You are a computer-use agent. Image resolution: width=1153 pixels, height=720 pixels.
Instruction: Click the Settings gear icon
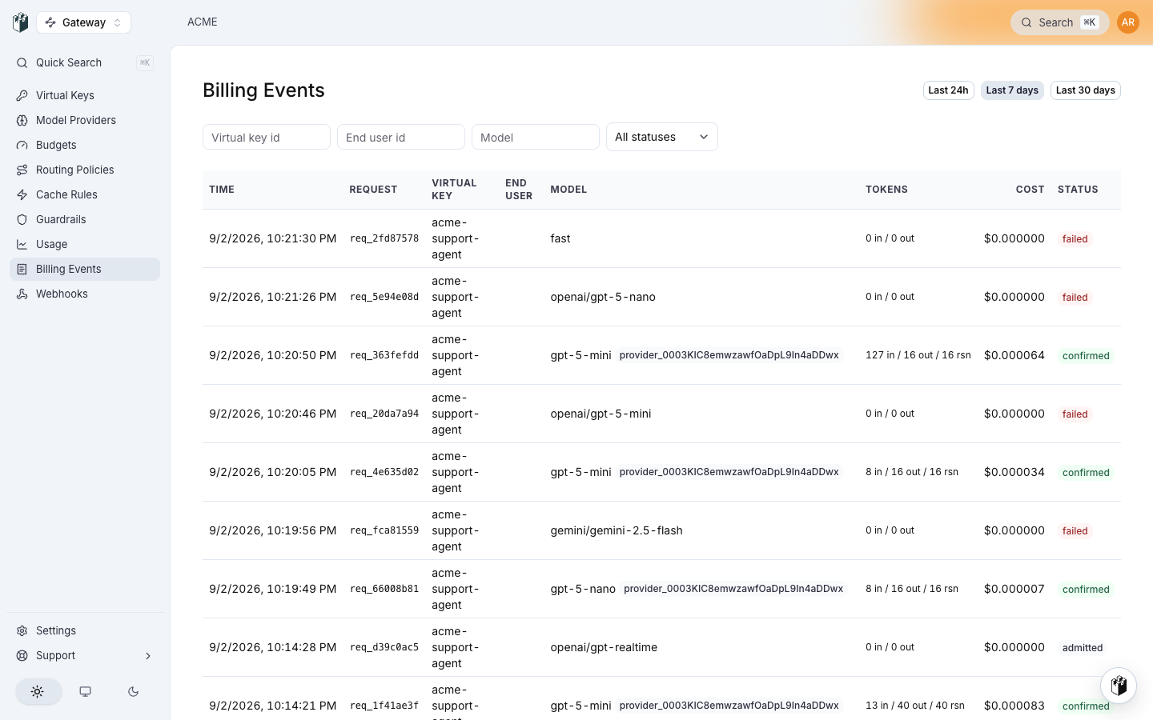pos(22,630)
